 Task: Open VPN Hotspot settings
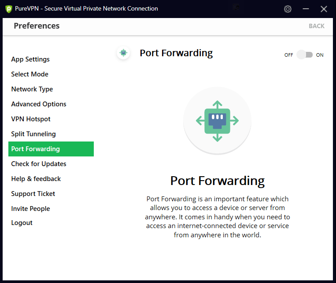[31, 119]
